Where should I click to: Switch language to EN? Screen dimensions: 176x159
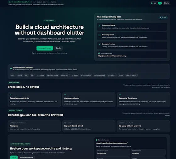coord(160,3)
